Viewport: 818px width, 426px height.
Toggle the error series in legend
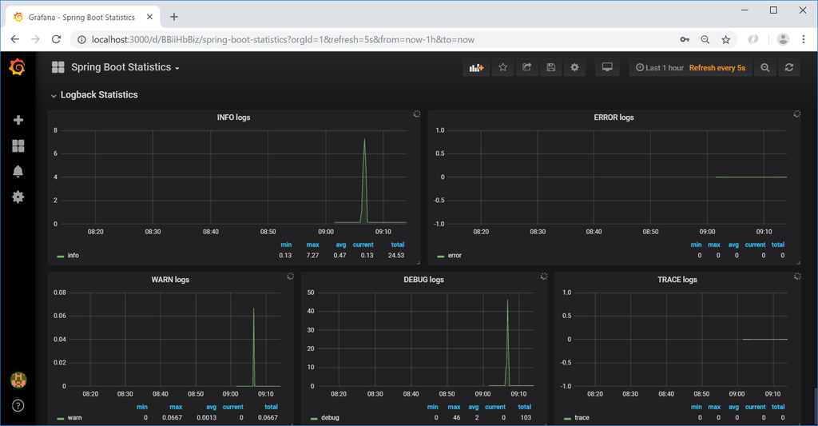pyautogui.click(x=455, y=255)
